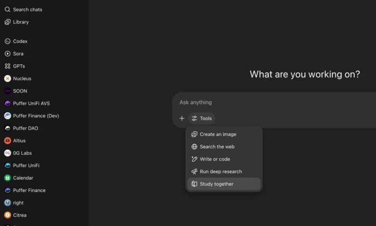Click the Sora play icon
The height and width of the screenshot is (226, 376).
pyautogui.click(x=7, y=54)
